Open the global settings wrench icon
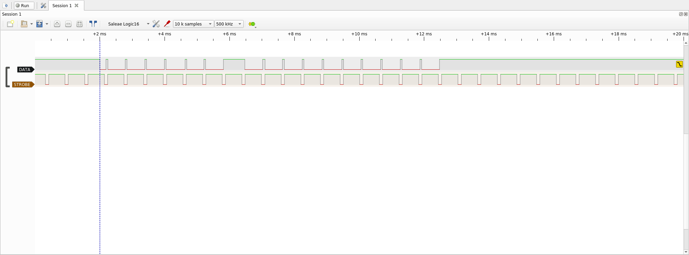This screenshot has height=255, width=689. pos(43,5)
